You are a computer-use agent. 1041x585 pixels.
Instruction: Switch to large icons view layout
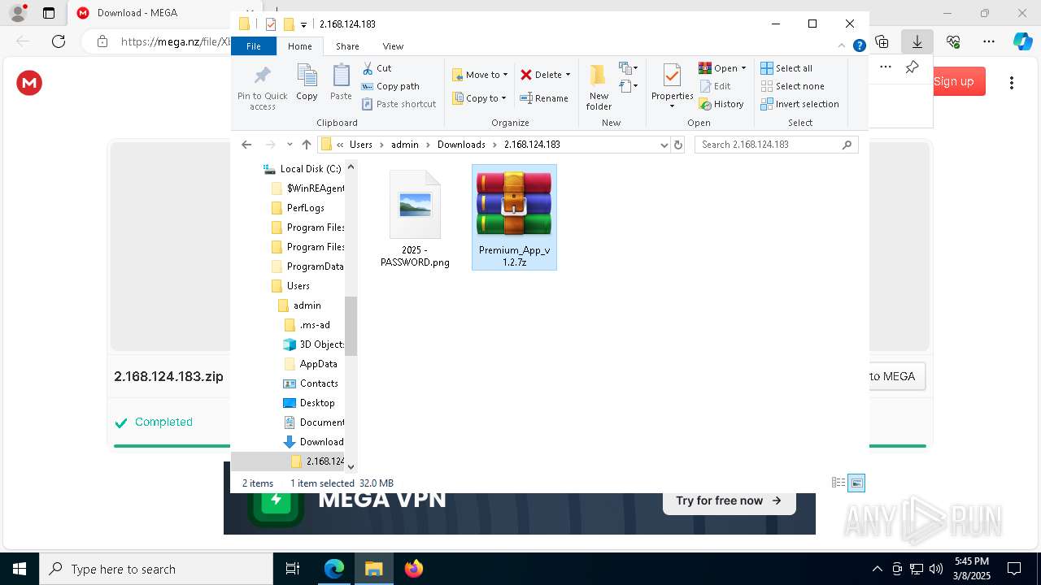pos(856,483)
